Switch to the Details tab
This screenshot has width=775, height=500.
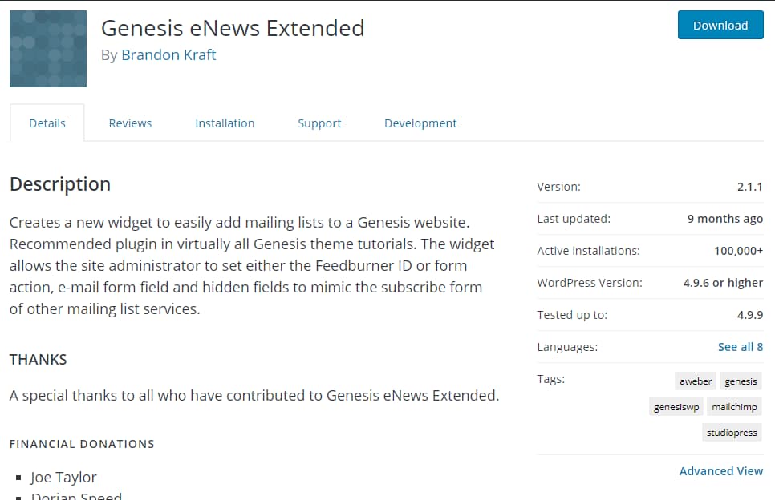[47, 123]
